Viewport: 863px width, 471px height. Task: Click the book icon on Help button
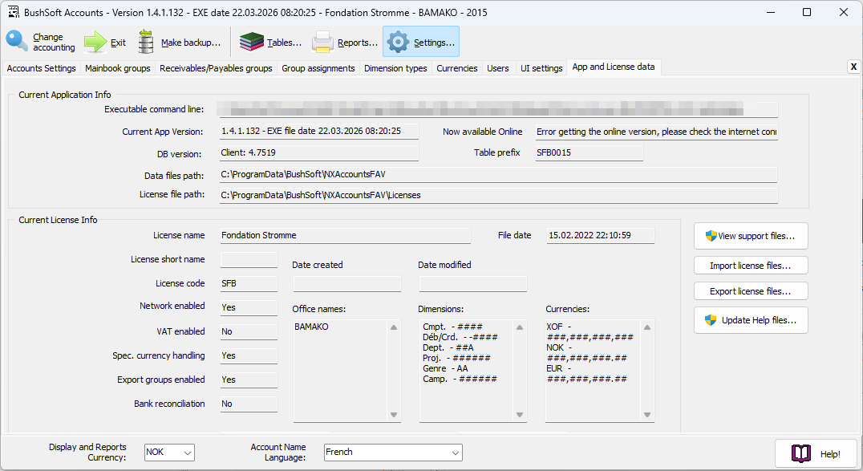click(801, 453)
